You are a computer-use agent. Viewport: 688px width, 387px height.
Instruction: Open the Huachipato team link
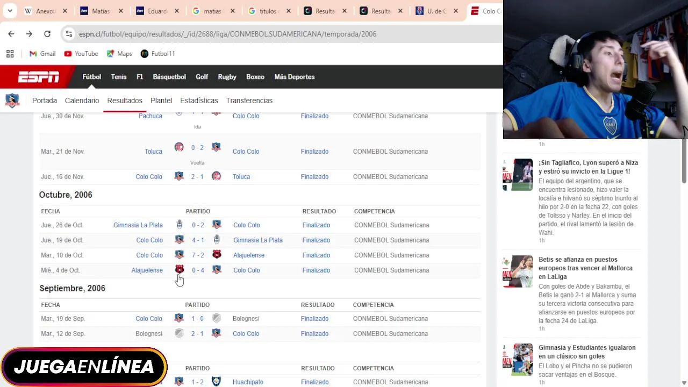tap(248, 382)
